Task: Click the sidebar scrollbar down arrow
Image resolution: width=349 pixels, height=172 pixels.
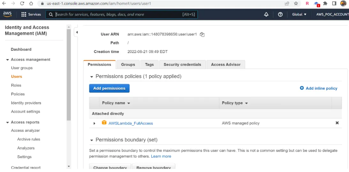Action: tap(69, 166)
